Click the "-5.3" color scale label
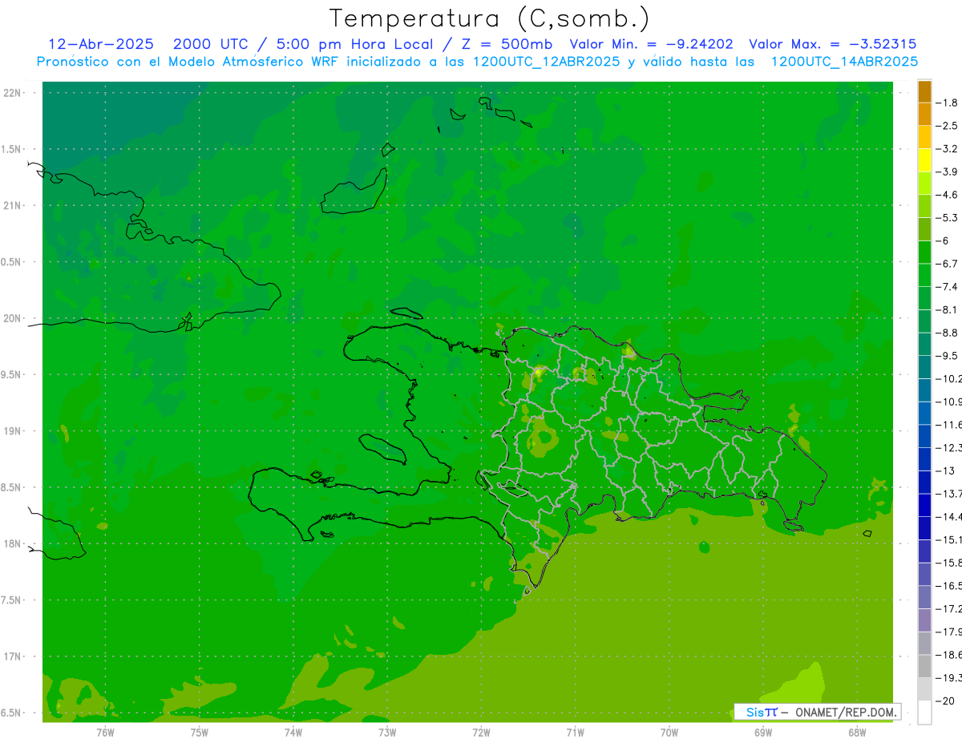The height and width of the screenshot is (743, 962). tap(946, 217)
